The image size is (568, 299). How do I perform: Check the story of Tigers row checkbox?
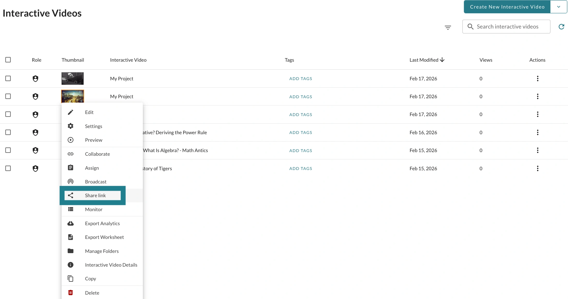pyautogui.click(x=8, y=168)
